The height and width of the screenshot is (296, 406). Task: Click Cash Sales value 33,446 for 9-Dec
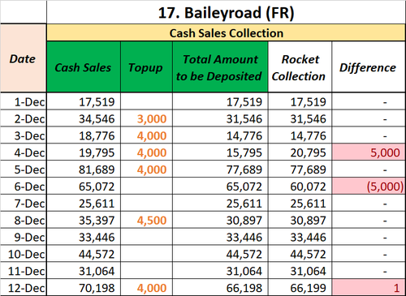(x=84, y=237)
